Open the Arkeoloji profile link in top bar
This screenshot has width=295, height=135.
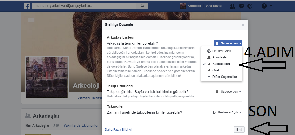194,6
